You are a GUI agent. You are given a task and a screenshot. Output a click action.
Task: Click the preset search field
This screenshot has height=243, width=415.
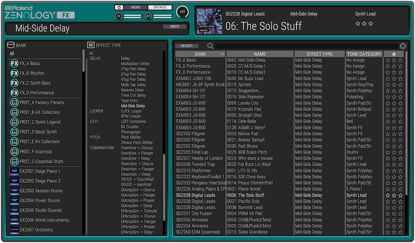(x=307, y=46)
